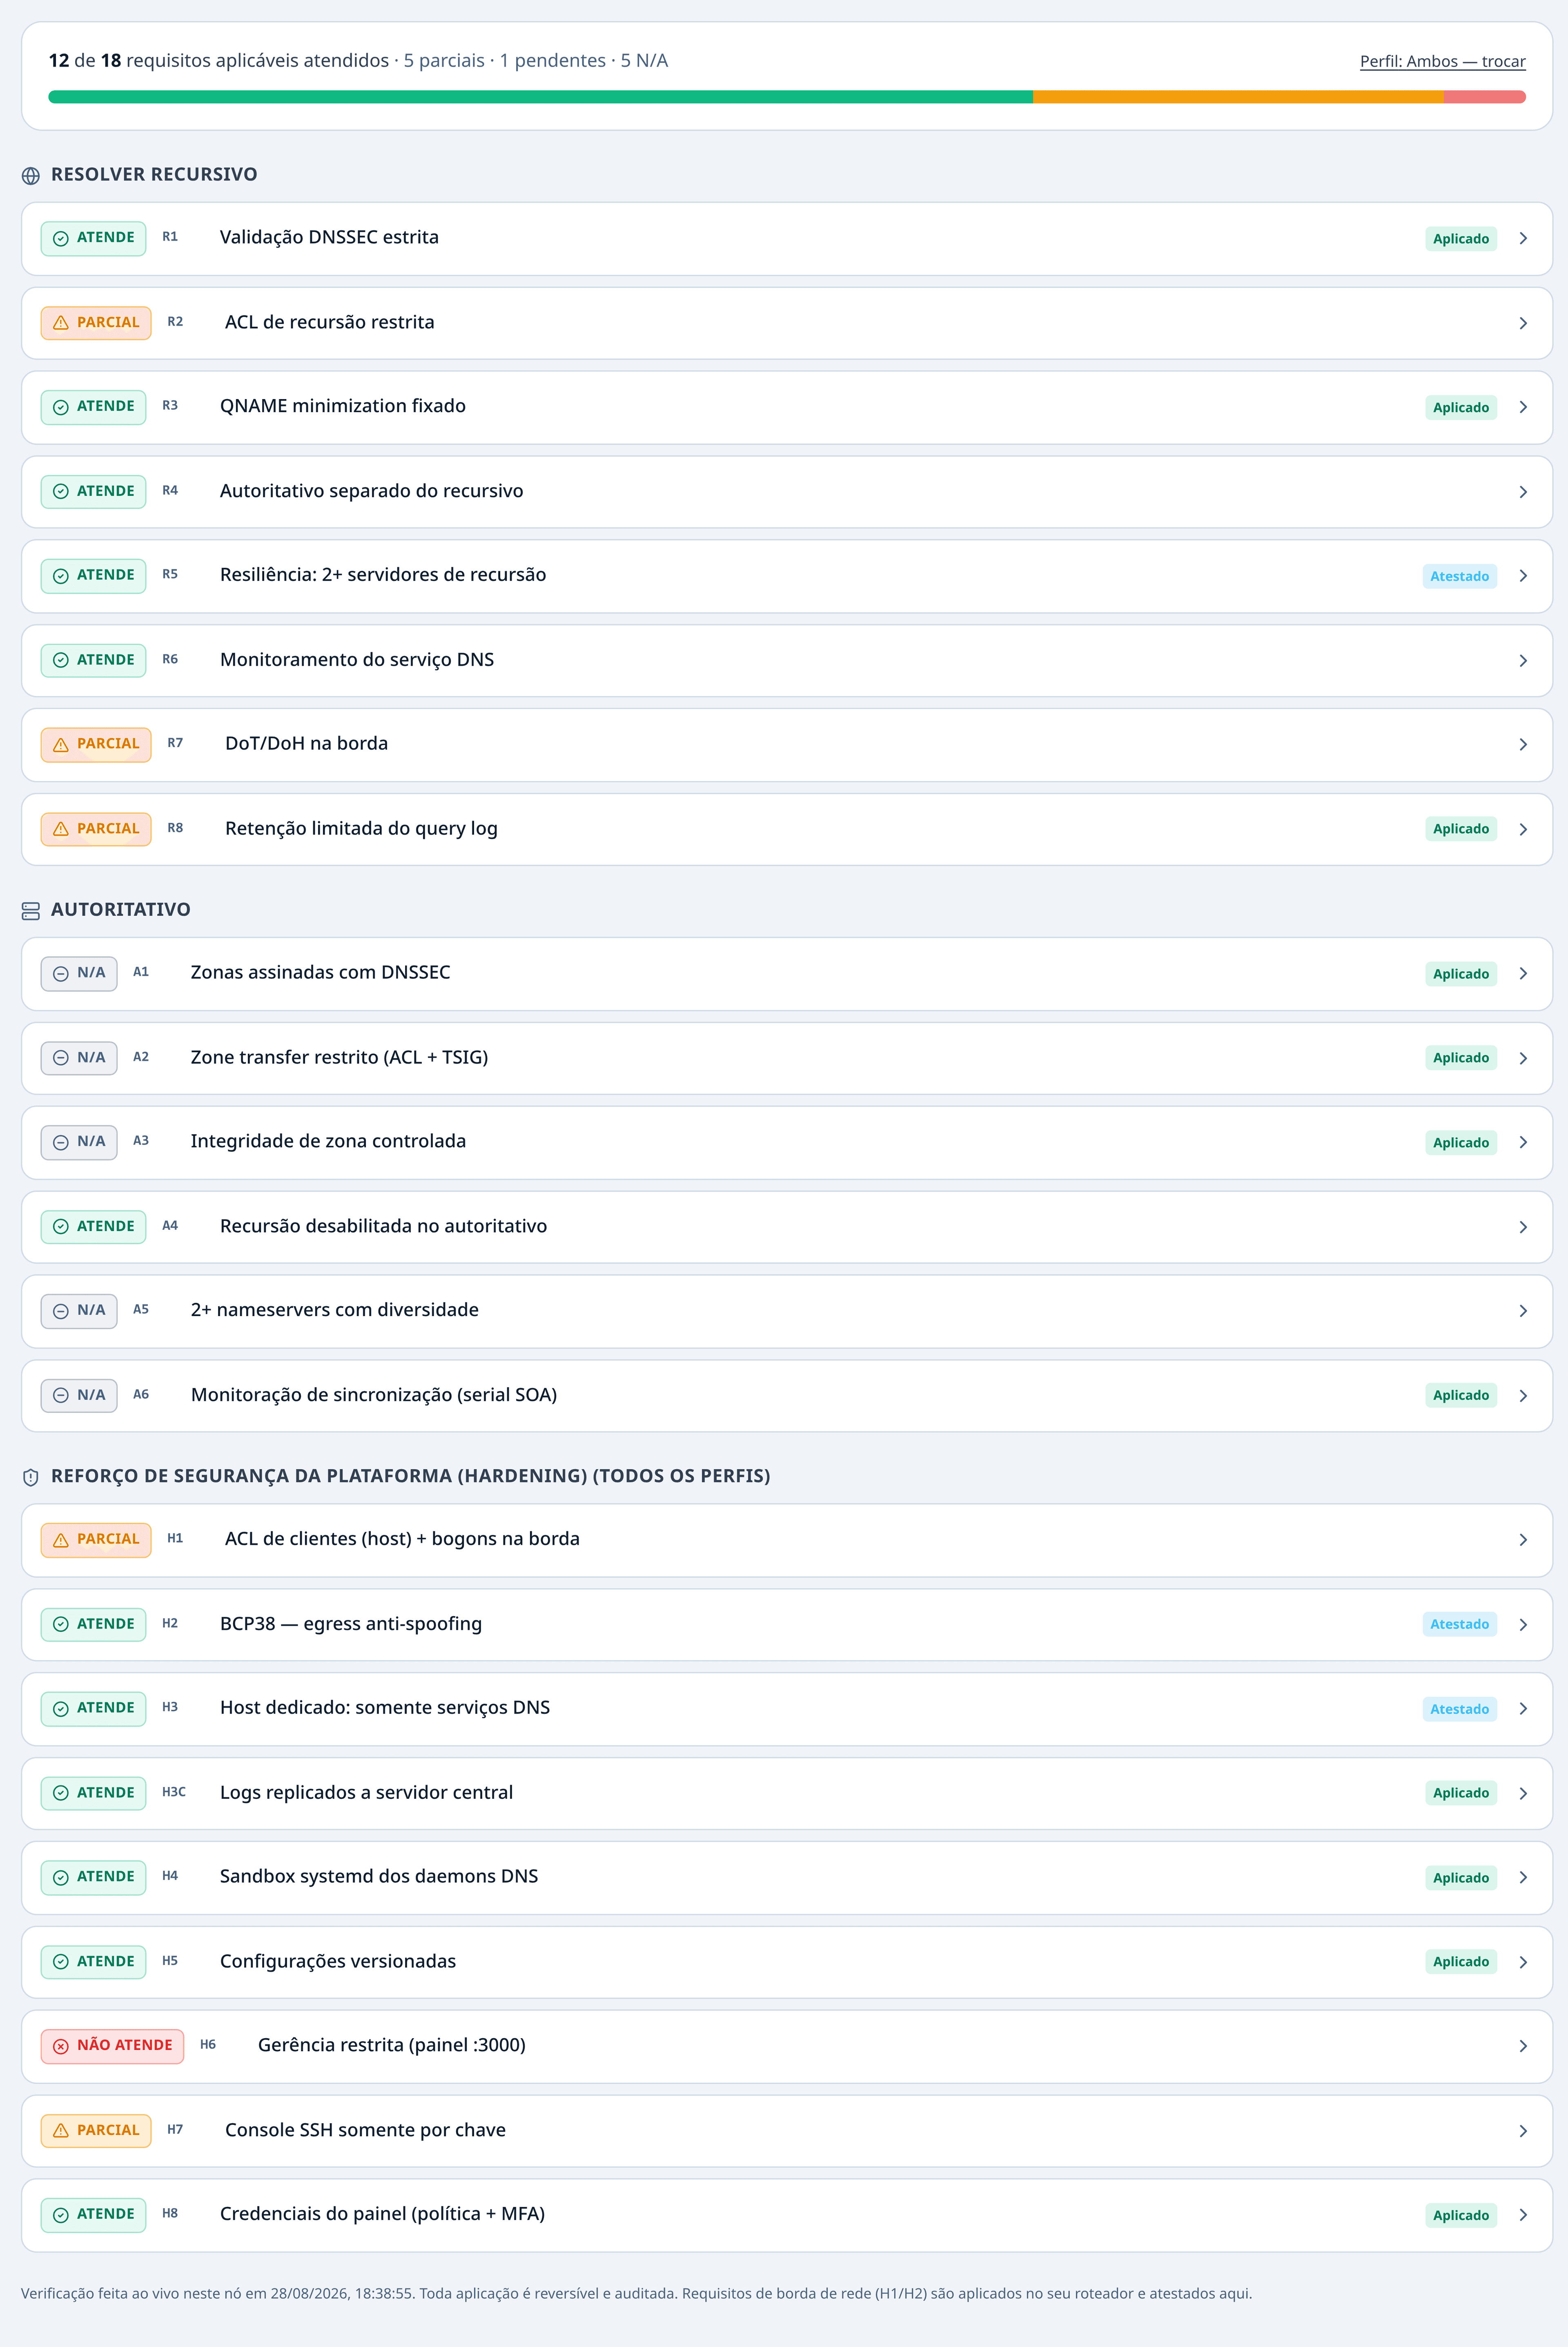Click PARCIAL warning badge on R2 row

tap(96, 323)
